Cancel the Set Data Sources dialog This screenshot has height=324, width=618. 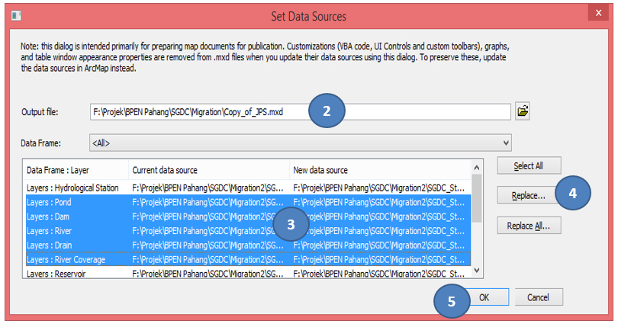coord(539,297)
